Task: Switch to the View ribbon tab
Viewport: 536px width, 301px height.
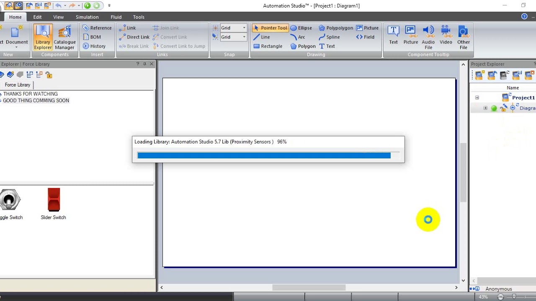Action: pyautogui.click(x=58, y=17)
